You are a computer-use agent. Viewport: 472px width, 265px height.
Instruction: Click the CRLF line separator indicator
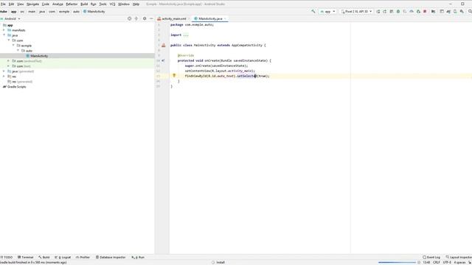[437, 263]
